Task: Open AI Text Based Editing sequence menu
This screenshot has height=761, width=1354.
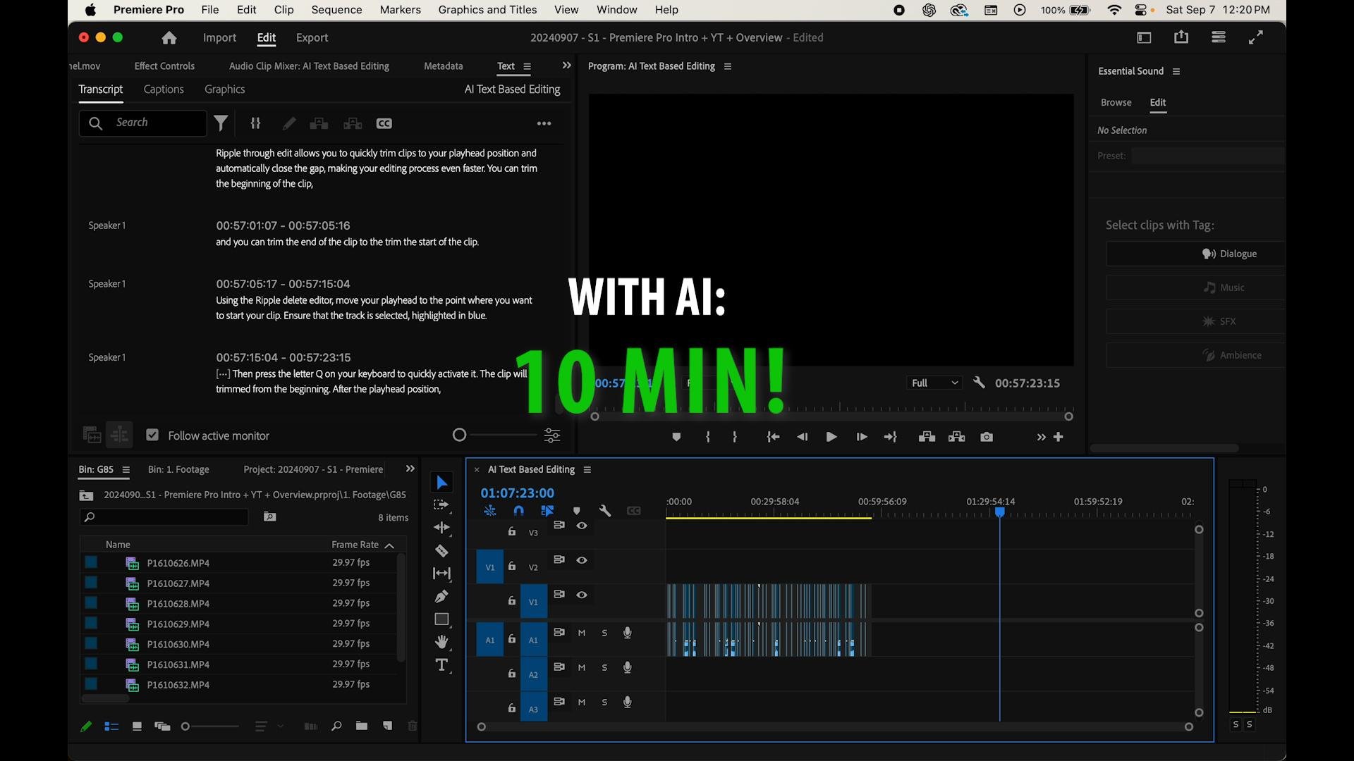Action: click(587, 469)
